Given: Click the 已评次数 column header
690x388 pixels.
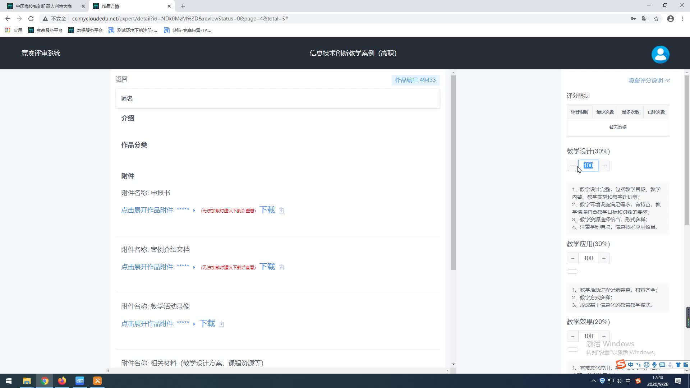Looking at the screenshot, I should click(x=656, y=112).
